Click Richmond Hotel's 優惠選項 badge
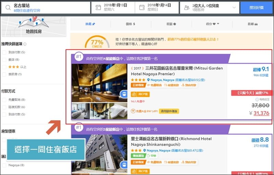Screen dimensions: 274x175 (x=138, y=155)
